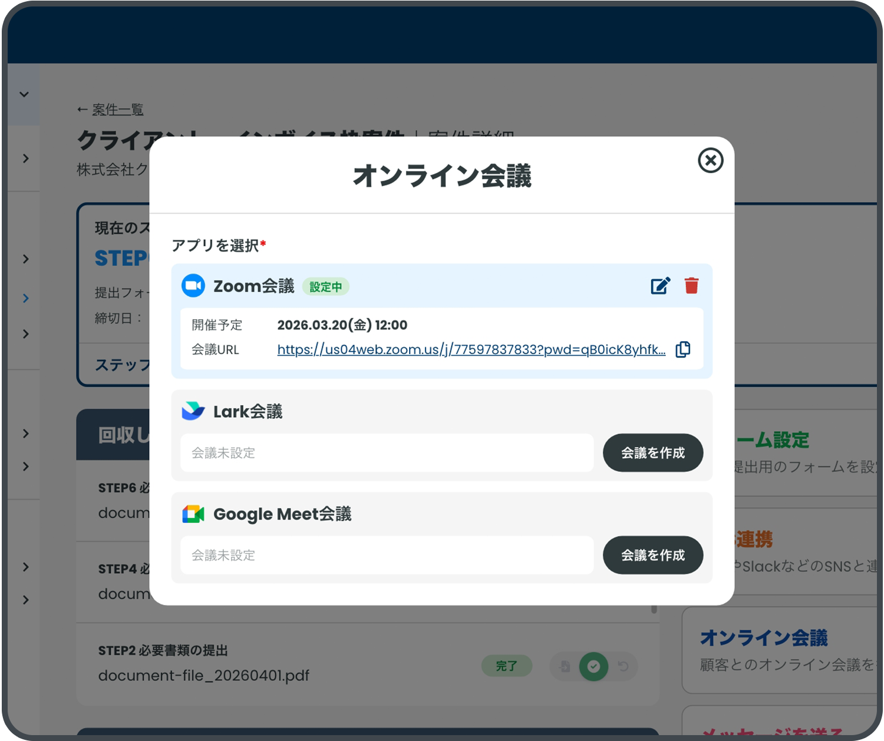Image resolution: width=884 pixels, height=741 pixels.
Task: Create a Google Meet meeting with 会議を作成
Action: pyautogui.click(x=652, y=555)
